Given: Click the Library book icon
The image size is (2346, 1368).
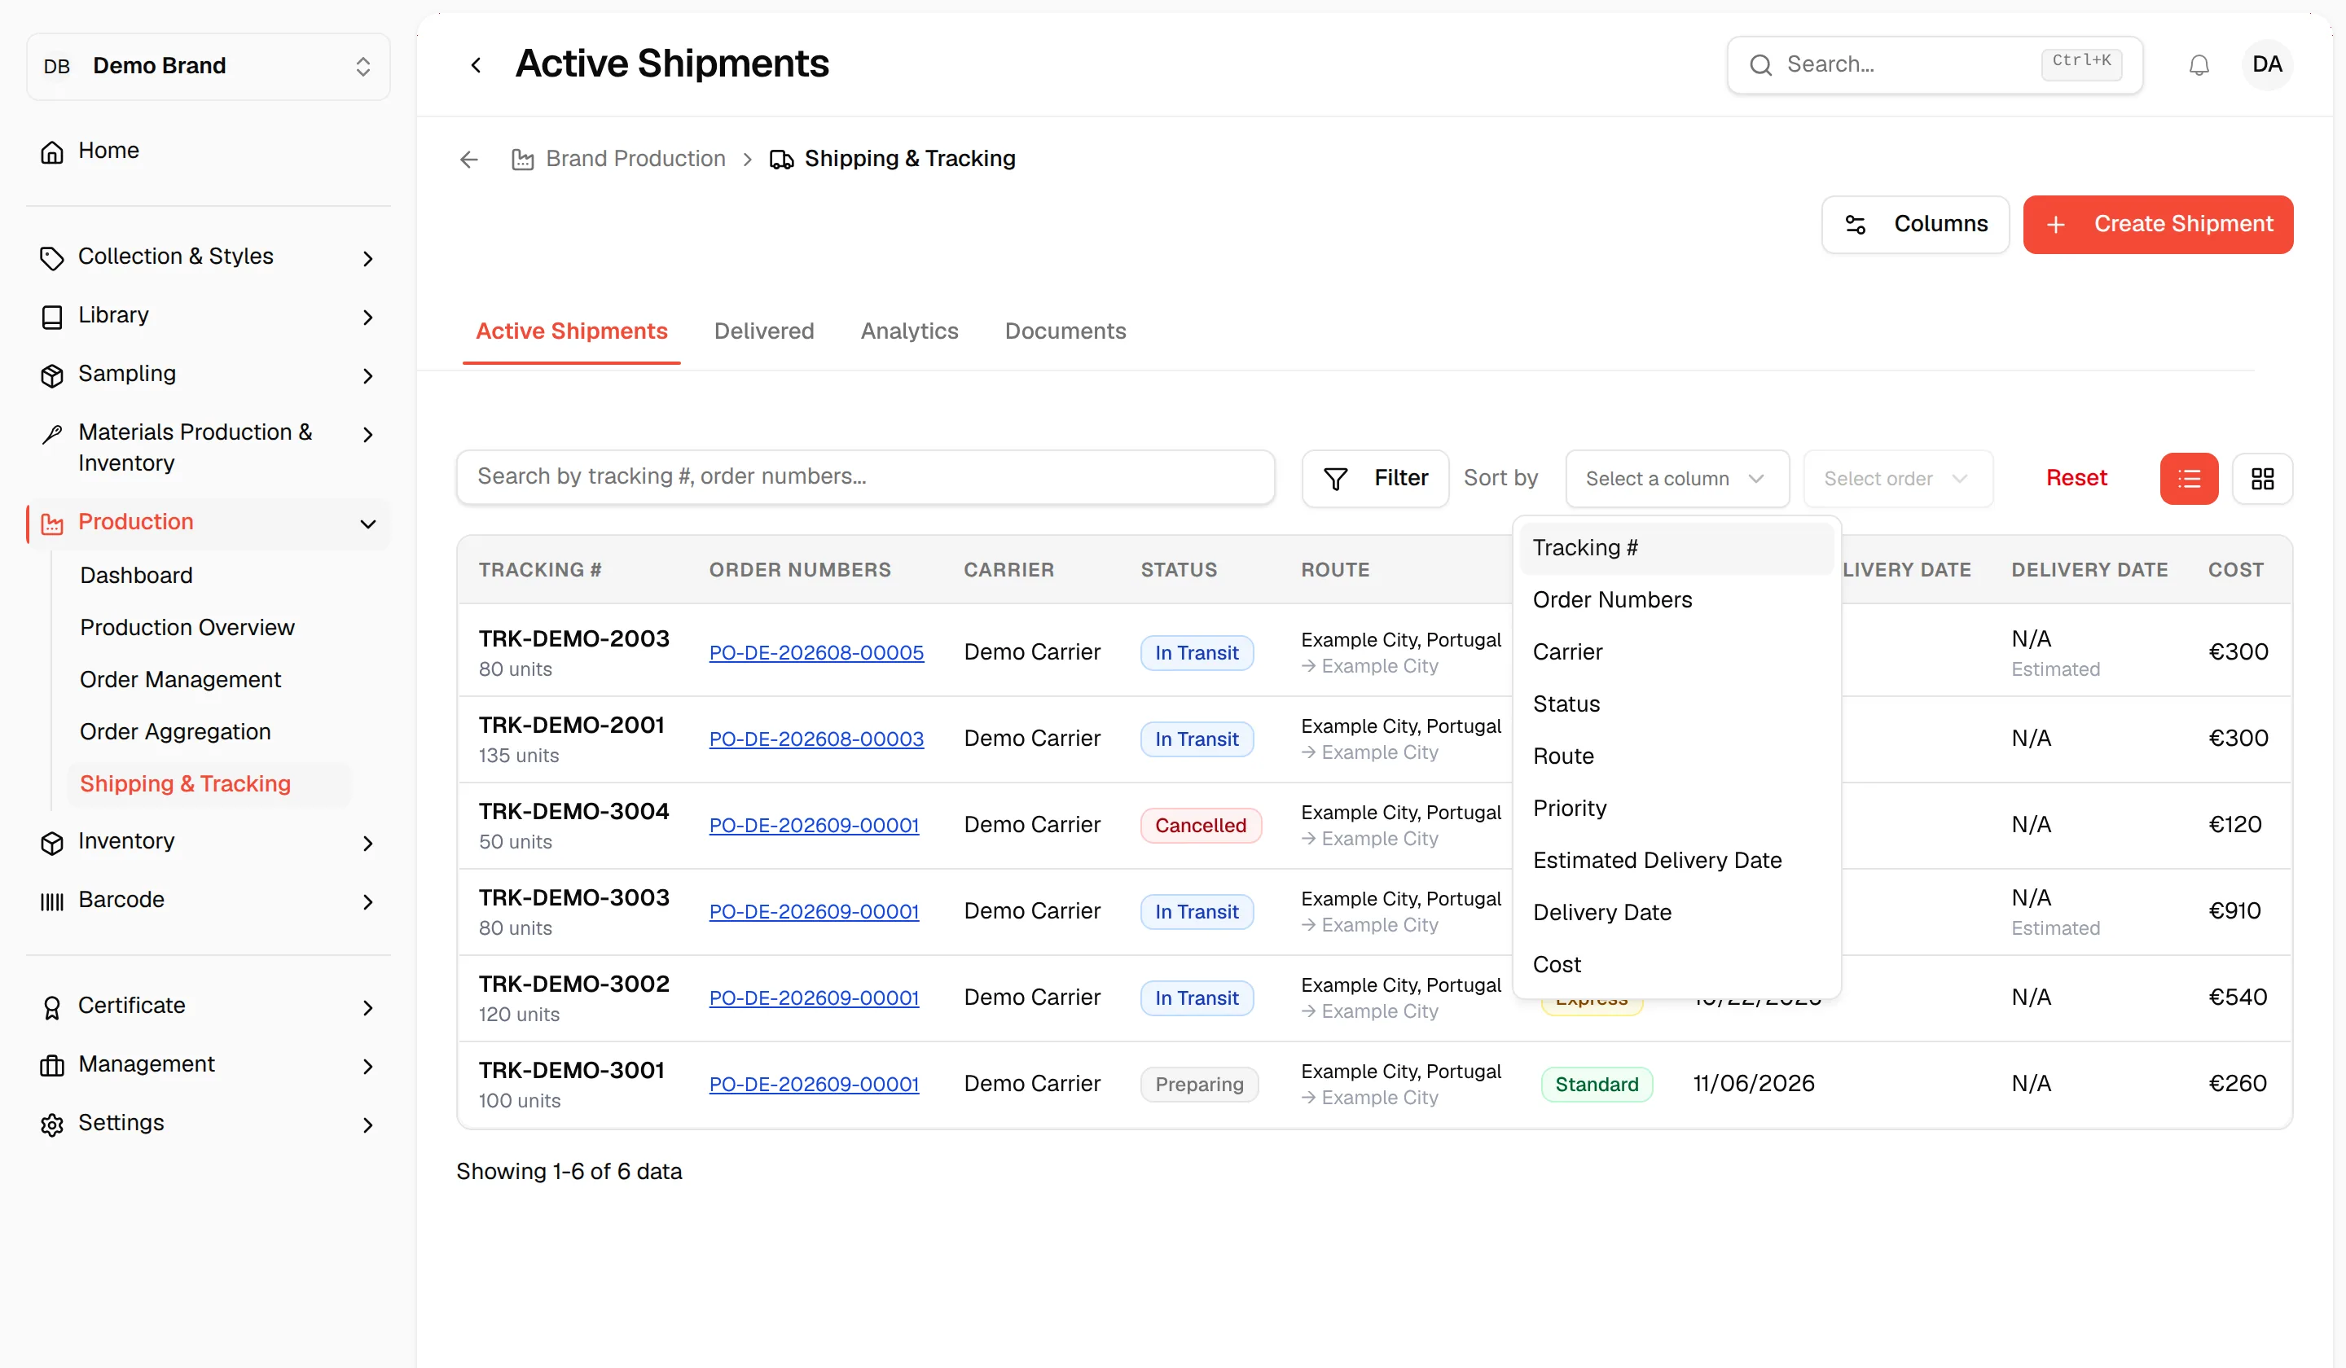Looking at the screenshot, I should coord(52,317).
